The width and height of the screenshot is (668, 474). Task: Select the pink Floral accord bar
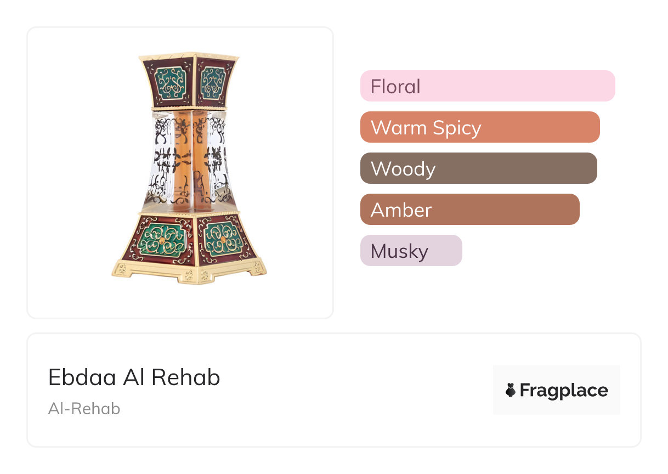pyautogui.click(x=487, y=86)
